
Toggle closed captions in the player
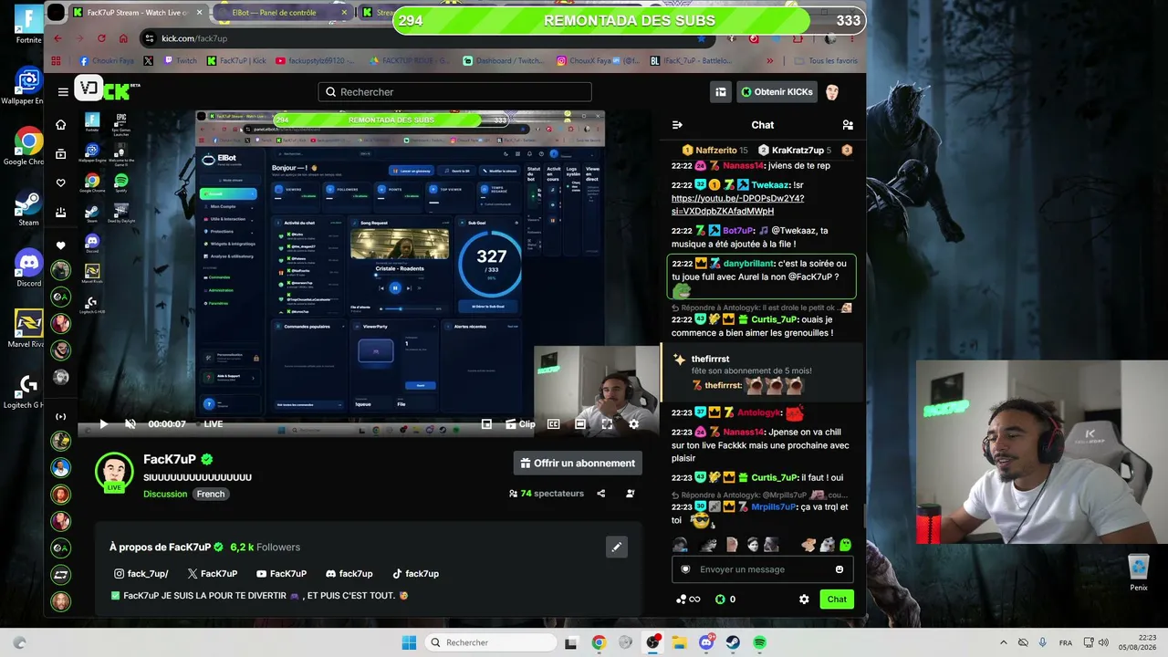[x=553, y=423]
